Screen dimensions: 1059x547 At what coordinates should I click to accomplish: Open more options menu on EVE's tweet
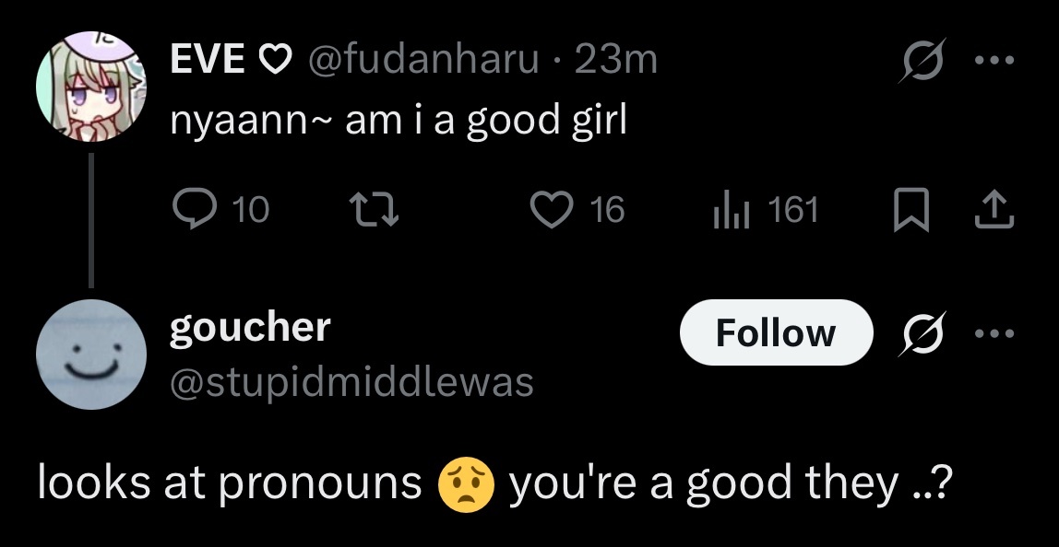tap(994, 60)
